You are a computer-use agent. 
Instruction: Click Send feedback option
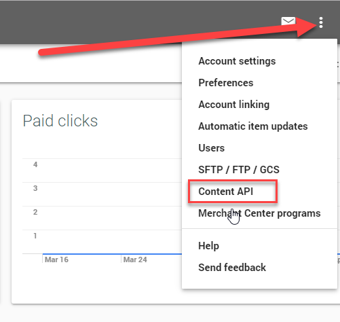coord(232,268)
